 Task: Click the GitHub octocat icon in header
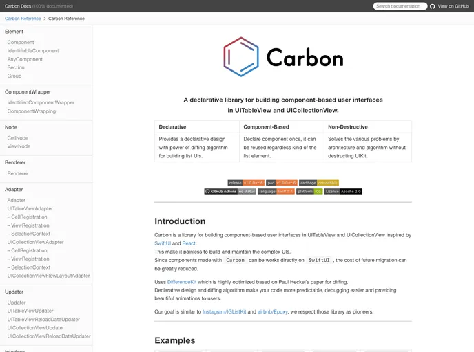[432, 6]
